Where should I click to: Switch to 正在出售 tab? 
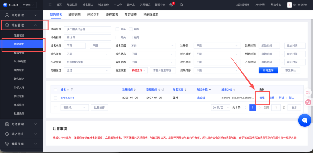(112, 15)
